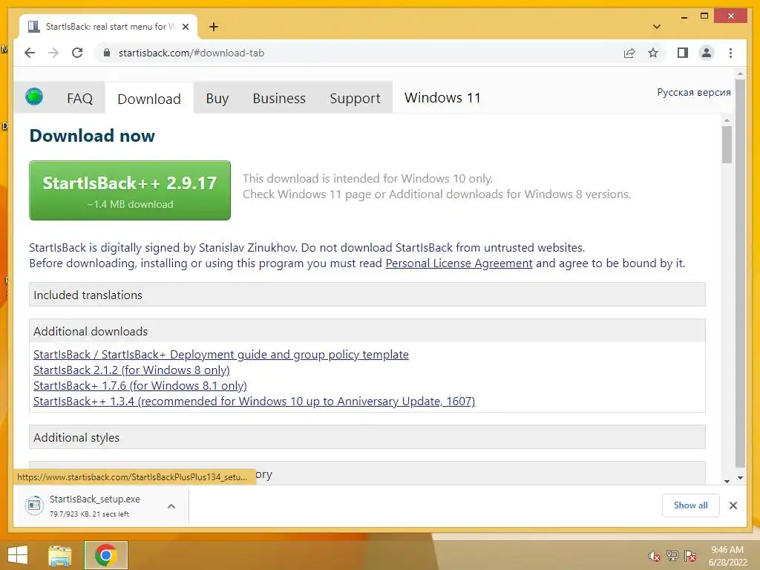Open the FAQ tab
This screenshot has width=760, height=570.
pyautogui.click(x=79, y=99)
